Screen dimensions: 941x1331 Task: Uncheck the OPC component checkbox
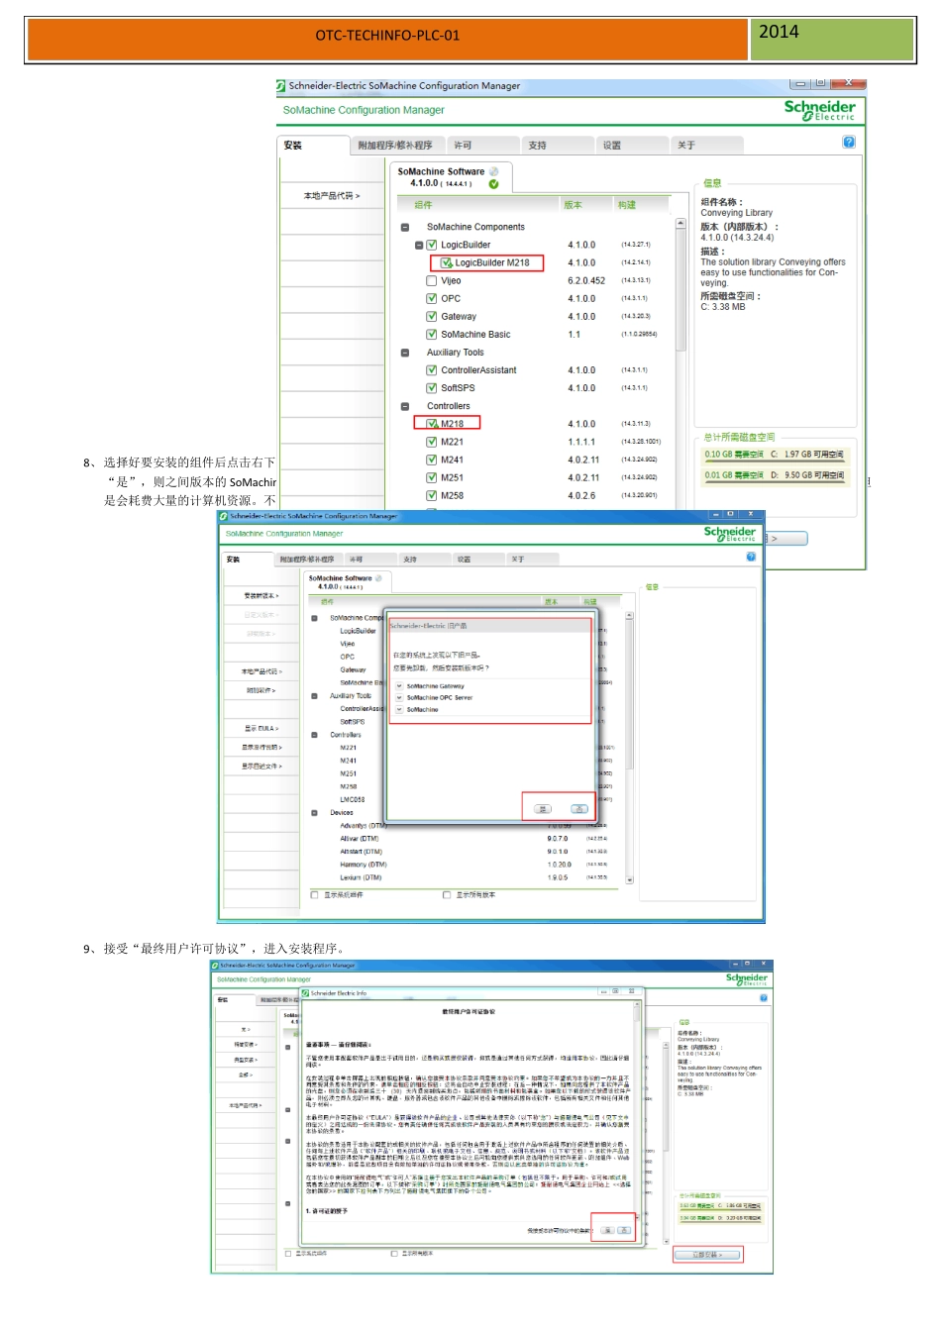432,298
